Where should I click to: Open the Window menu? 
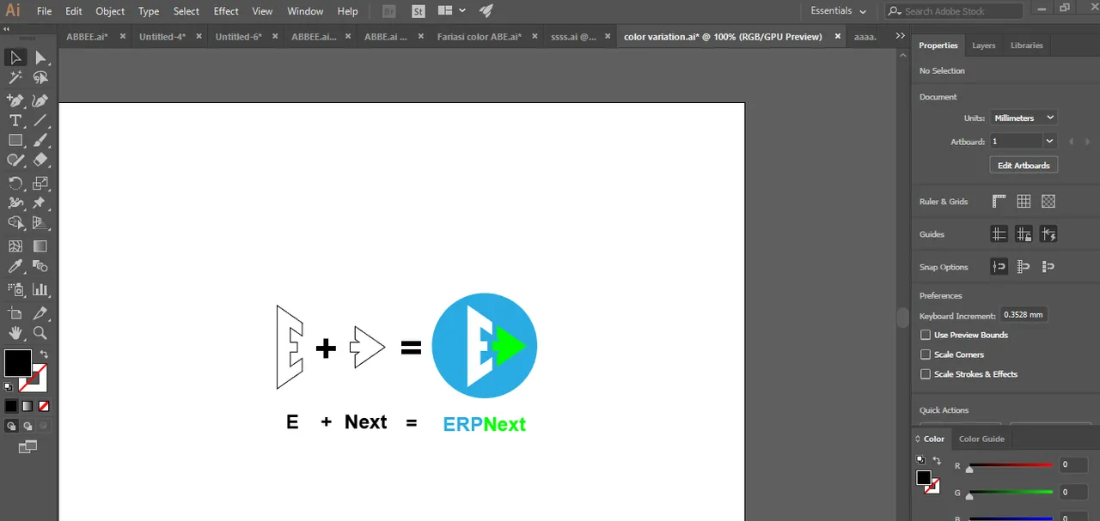click(x=305, y=11)
